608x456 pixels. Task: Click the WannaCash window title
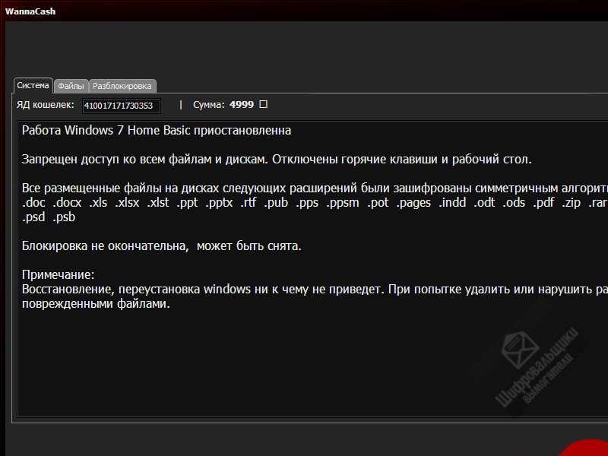(30, 11)
